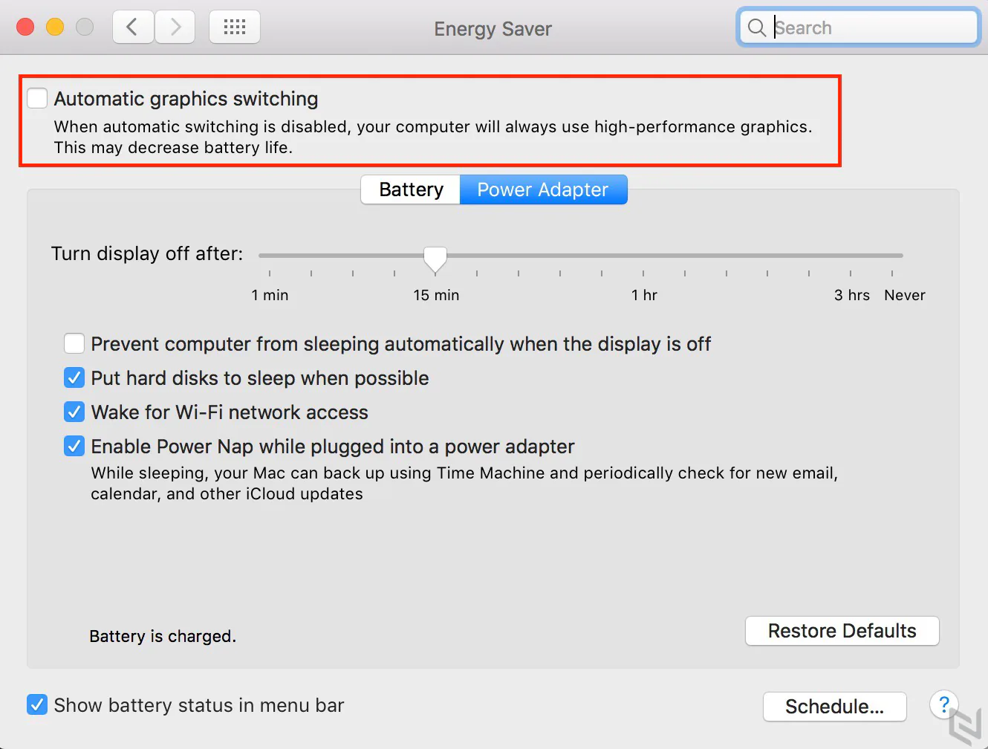Uncheck Show battery status in menu bar
Viewport: 988px width, 749px height.
tap(37, 704)
